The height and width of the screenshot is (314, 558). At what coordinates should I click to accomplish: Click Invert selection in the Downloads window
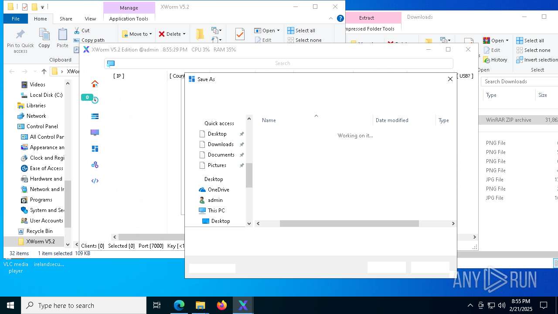click(537, 60)
